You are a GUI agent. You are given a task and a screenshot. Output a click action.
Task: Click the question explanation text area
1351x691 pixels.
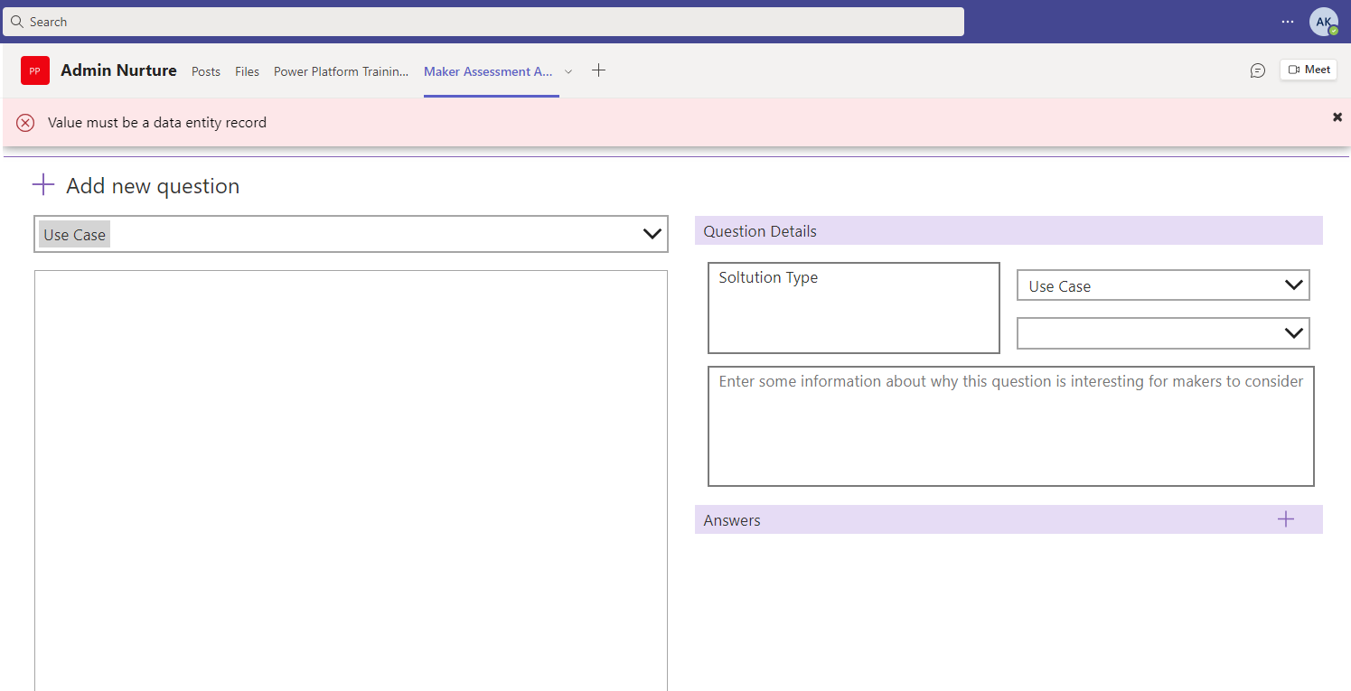1010,425
